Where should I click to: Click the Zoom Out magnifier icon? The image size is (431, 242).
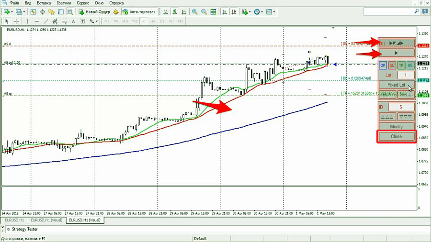point(203,11)
